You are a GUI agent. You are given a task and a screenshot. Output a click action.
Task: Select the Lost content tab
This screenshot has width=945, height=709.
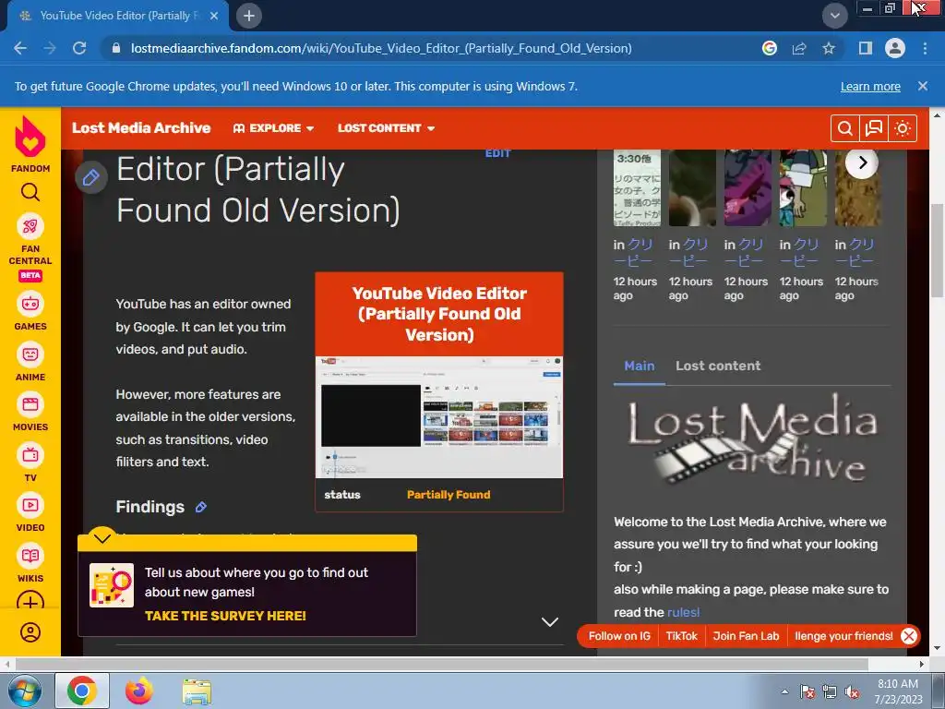click(x=718, y=366)
